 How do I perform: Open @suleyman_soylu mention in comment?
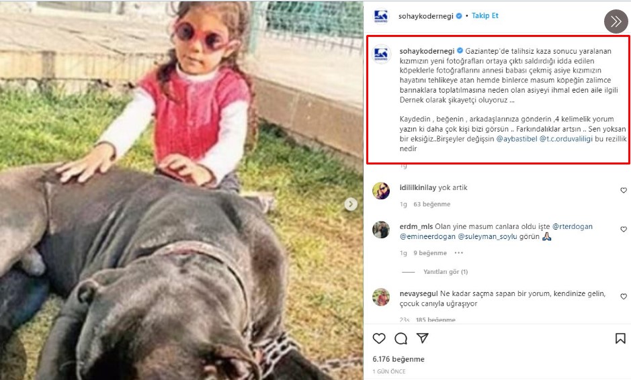487,236
